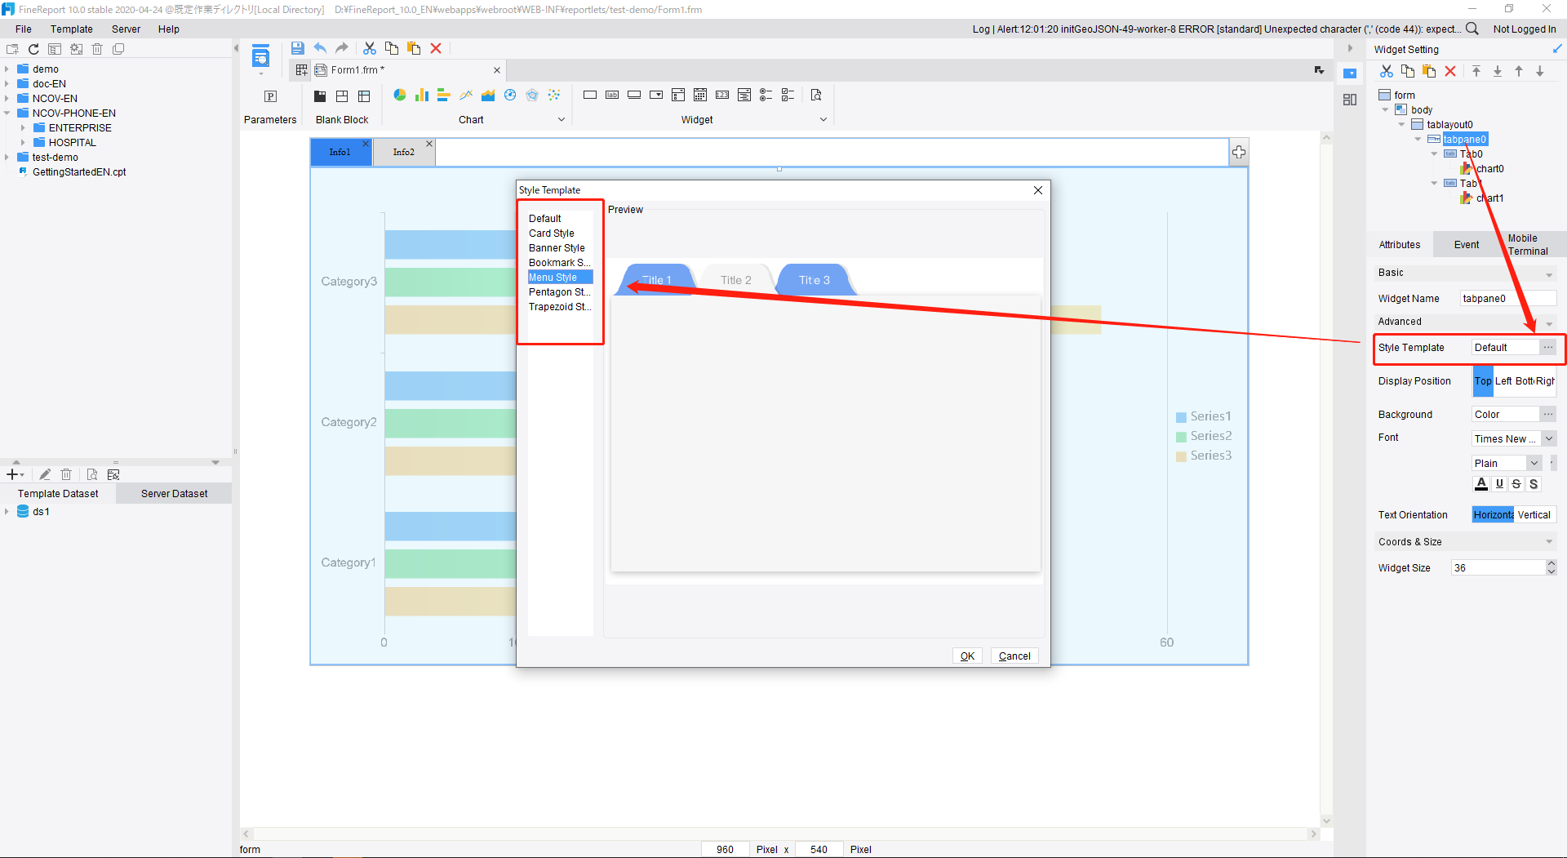Open Background color ellipsis button
Viewport: 1567px width, 858px height.
coord(1548,415)
